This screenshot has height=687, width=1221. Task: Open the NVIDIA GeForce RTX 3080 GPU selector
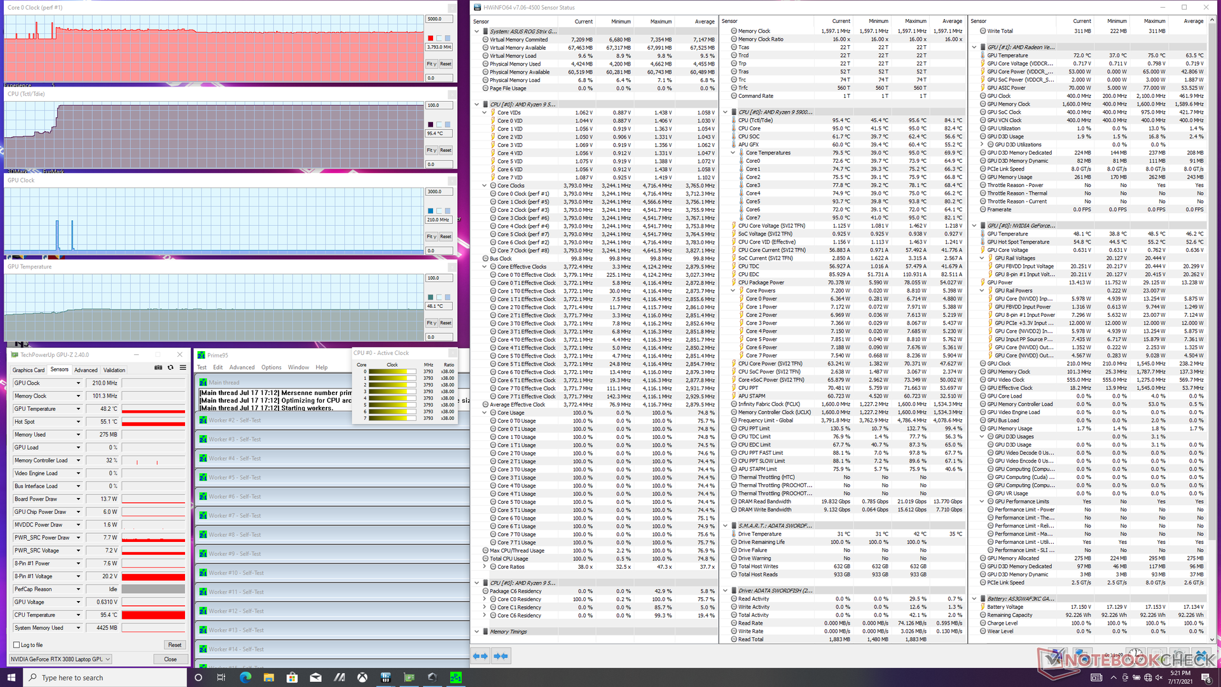point(60,659)
